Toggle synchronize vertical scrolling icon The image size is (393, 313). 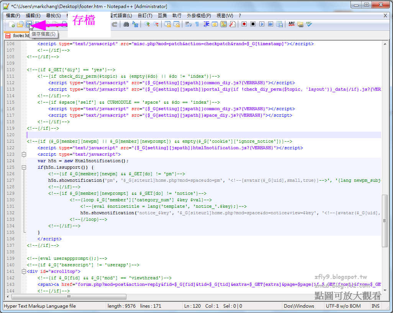click(168, 24)
